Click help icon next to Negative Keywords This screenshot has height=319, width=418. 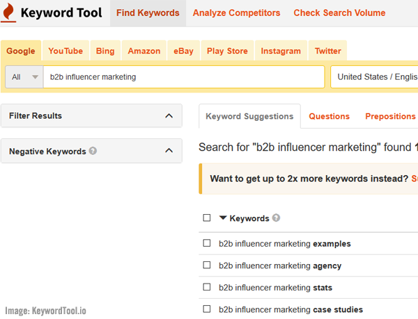tap(93, 151)
